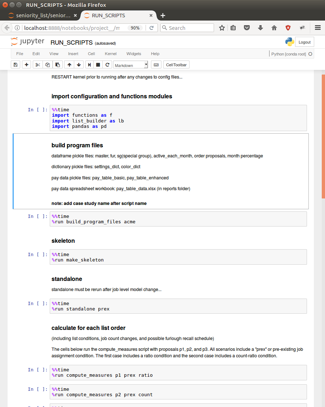Click 'note: add case study name after script name'
This screenshot has width=325, height=407.
point(99,203)
